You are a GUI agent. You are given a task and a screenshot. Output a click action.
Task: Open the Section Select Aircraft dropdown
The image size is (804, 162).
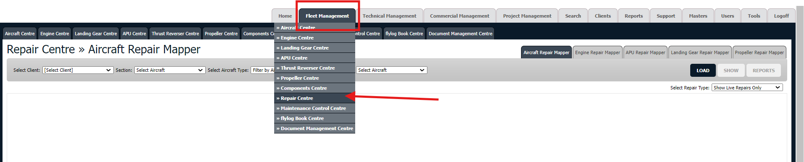170,70
